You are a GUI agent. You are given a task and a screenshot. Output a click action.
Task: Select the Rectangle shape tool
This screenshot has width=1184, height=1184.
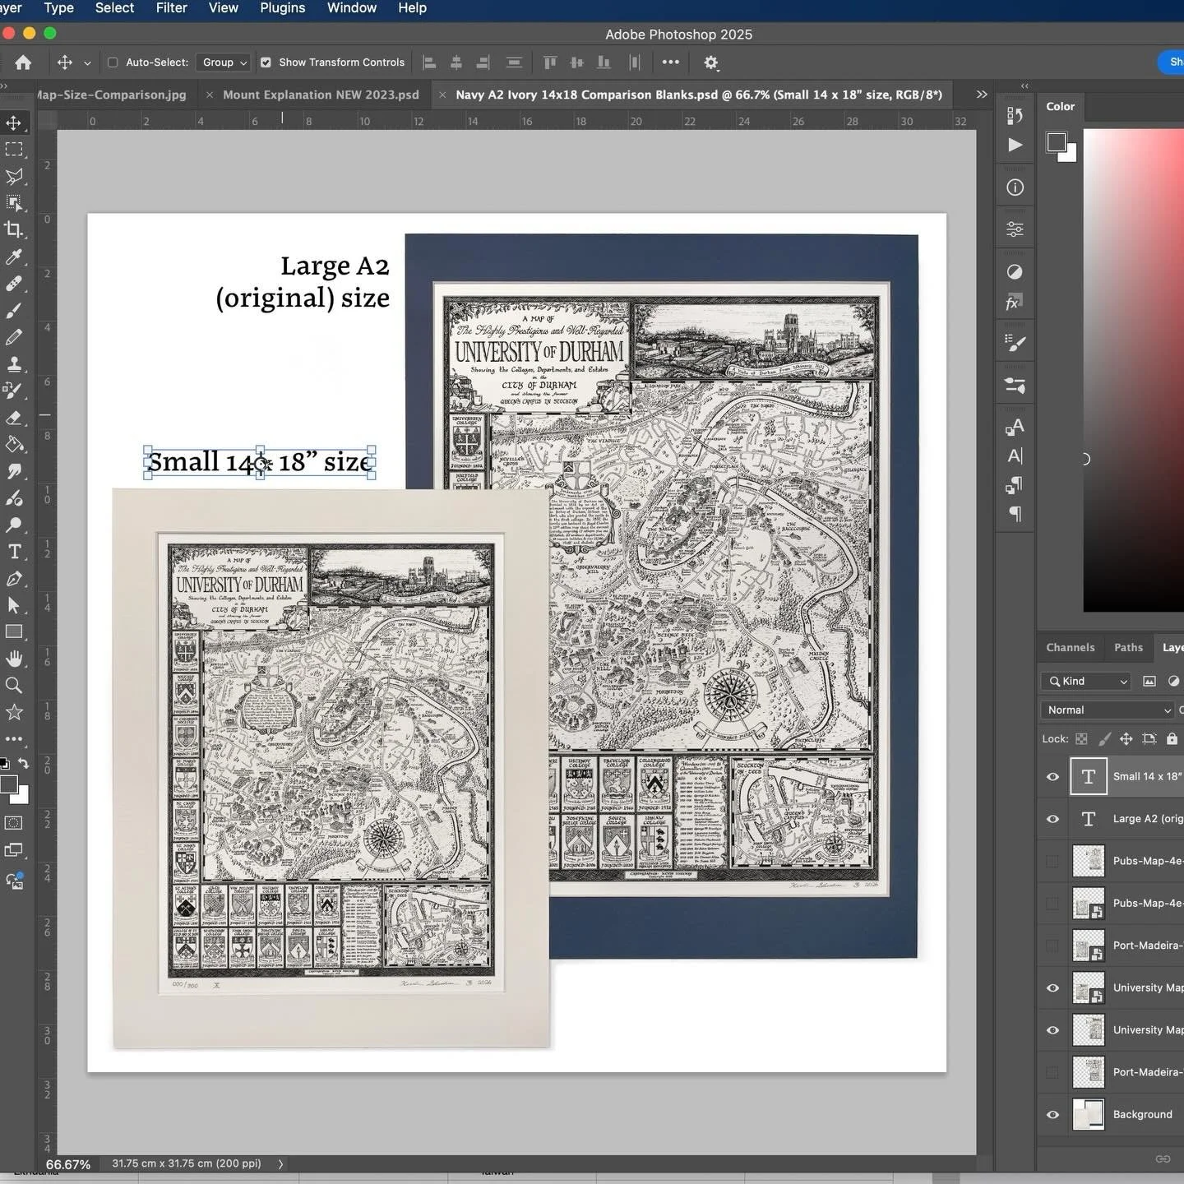click(14, 632)
